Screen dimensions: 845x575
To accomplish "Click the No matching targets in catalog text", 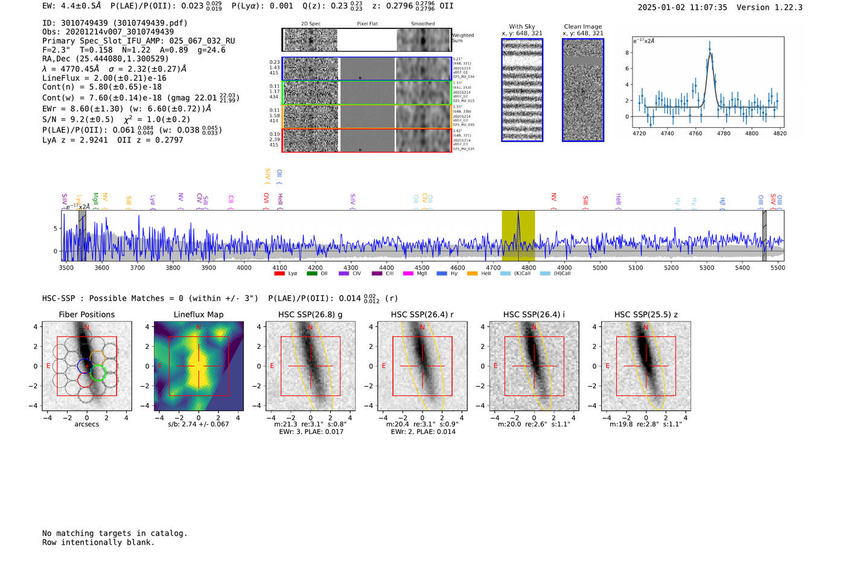I will pyautogui.click(x=115, y=533).
